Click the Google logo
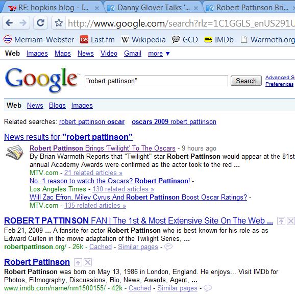 (41, 80)
